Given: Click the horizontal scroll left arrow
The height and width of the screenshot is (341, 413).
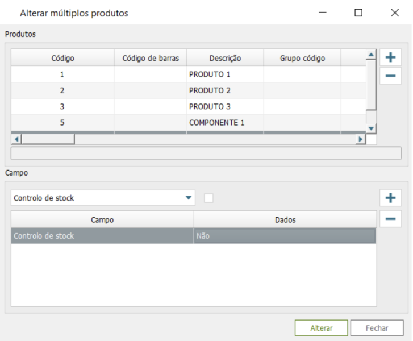Looking at the screenshot, I should coord(16,139).
